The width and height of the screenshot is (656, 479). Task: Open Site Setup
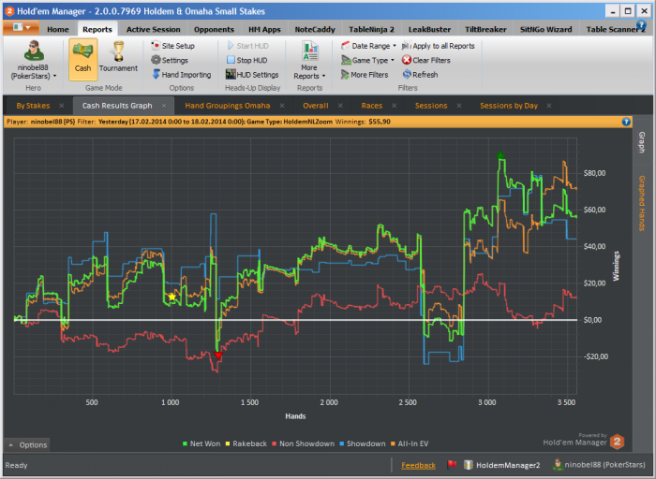click(172, 46)
